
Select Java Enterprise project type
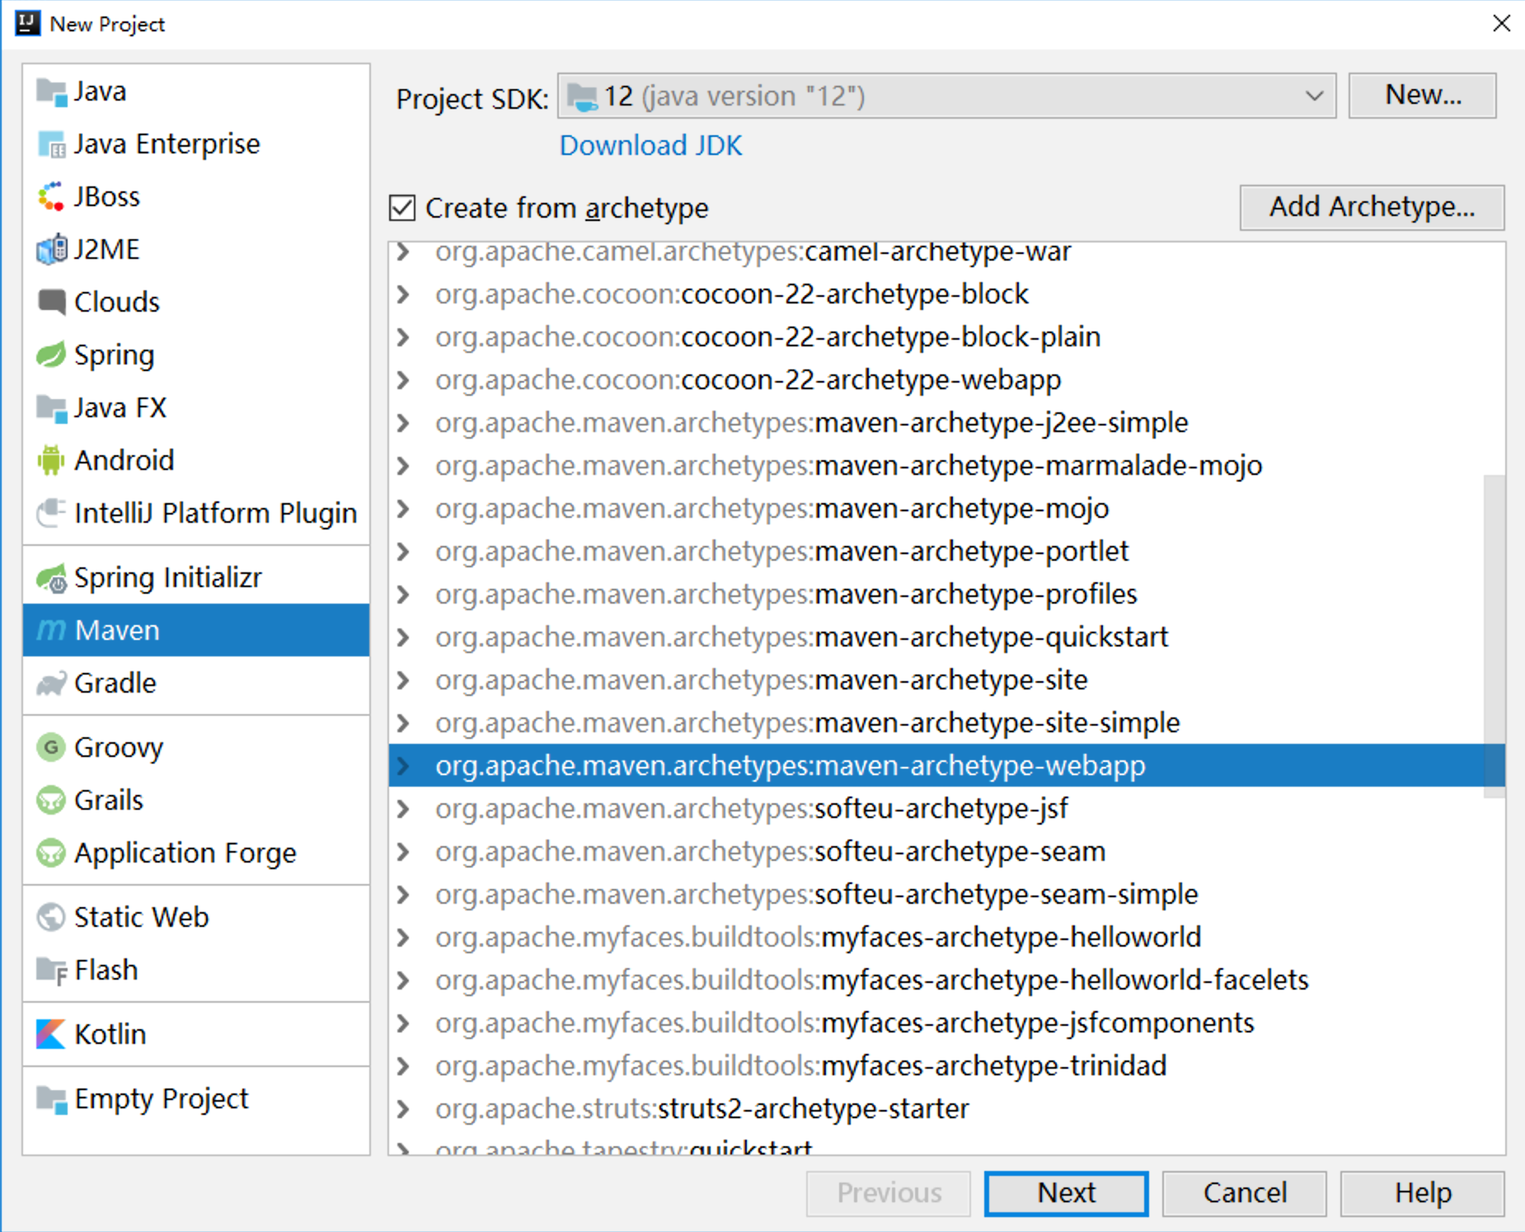196,144
